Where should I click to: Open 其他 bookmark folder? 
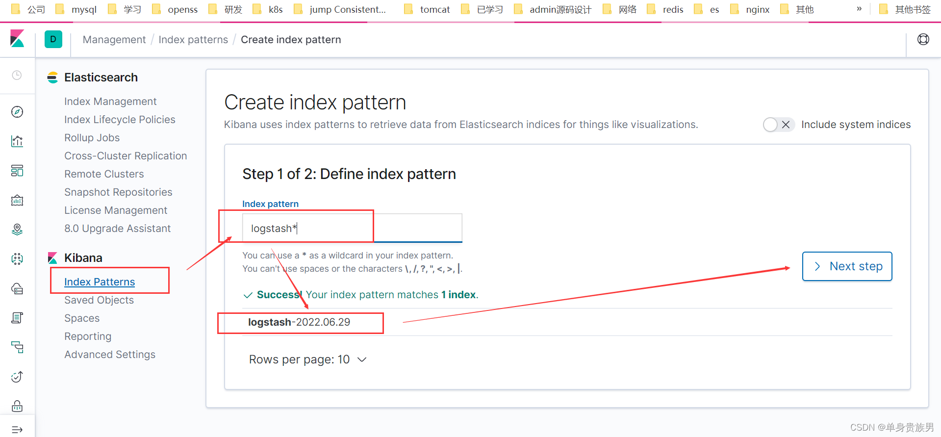797,9
